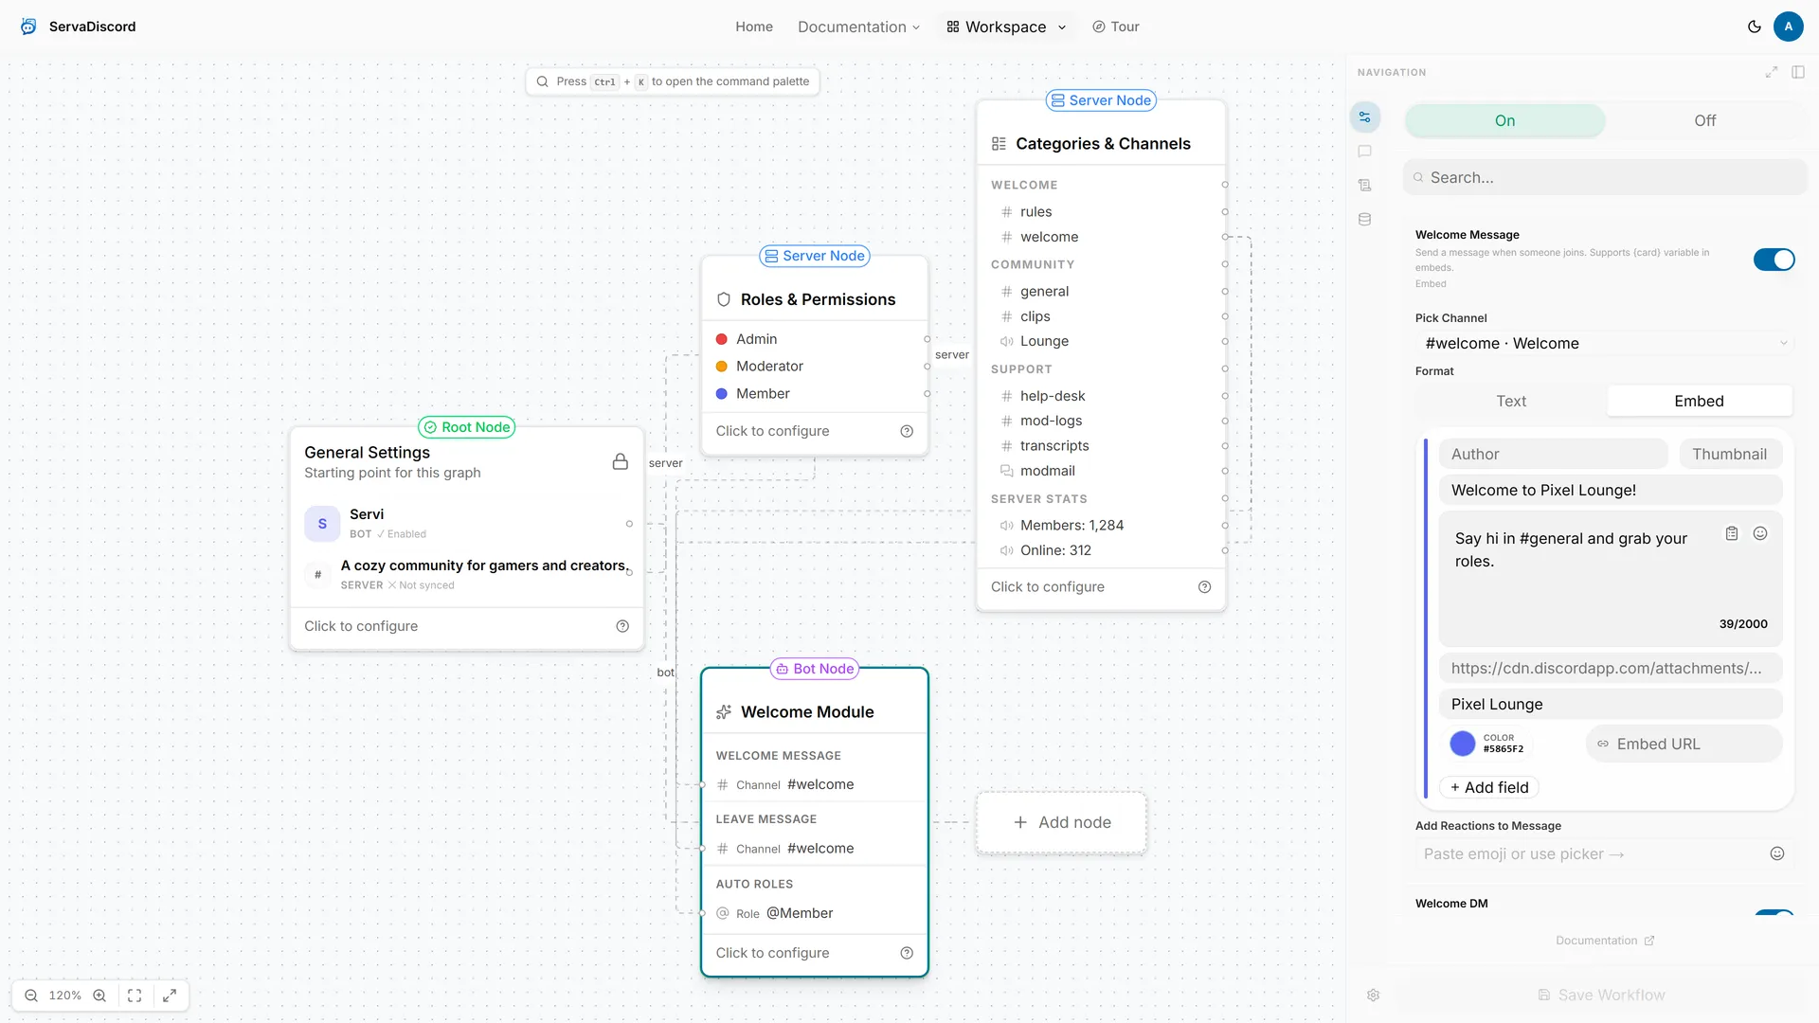Expand navigation panel fullscreen icon
This screenshot has width=1819, height=1023.
click(x=1771, y=72)
